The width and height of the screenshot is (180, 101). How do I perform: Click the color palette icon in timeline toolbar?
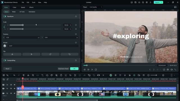click(x=52, y=75)
